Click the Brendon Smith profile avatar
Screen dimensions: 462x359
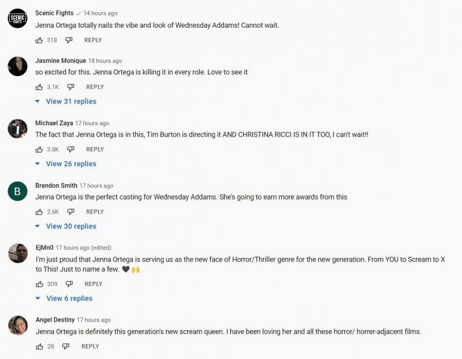coord(18,191)
